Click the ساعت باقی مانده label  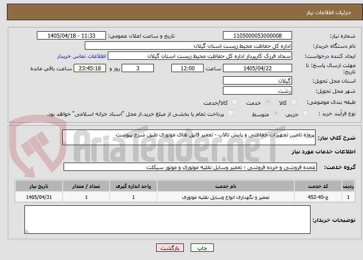tap(51, 68)
